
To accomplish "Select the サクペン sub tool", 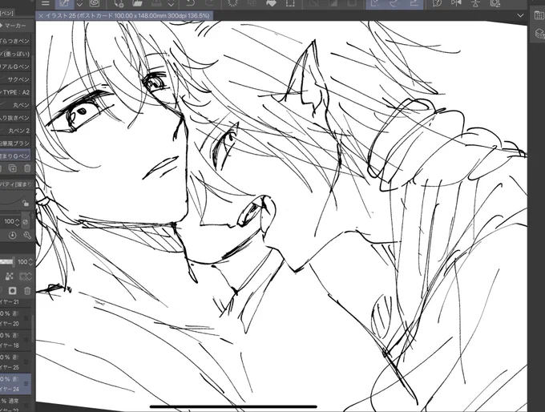I will pos(15,79).
